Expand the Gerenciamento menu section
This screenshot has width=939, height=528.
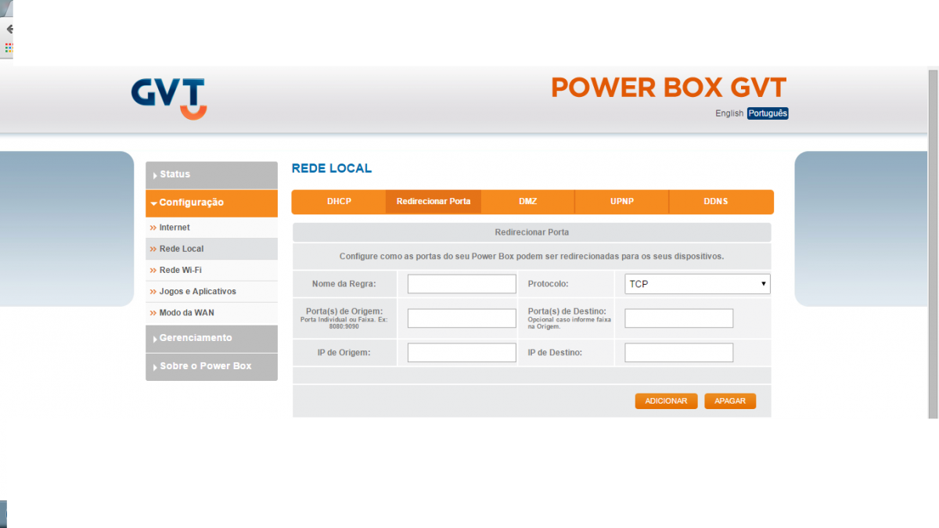click(211, 338)
